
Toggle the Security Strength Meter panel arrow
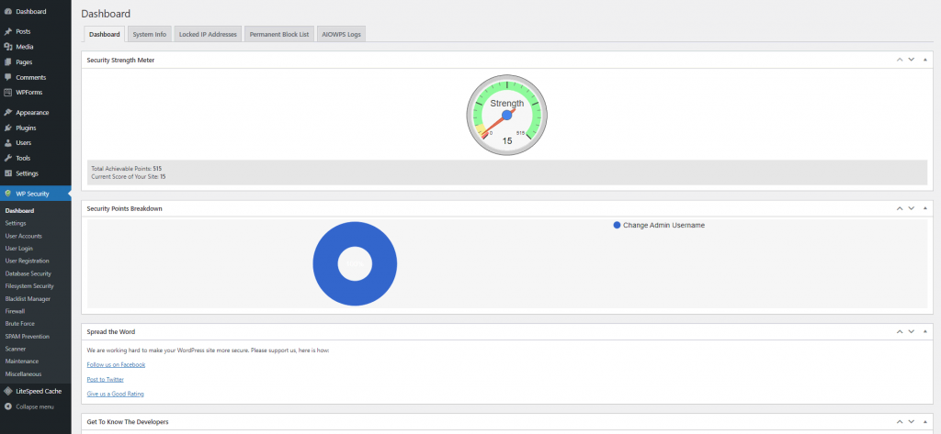click(x=924, y=60)
